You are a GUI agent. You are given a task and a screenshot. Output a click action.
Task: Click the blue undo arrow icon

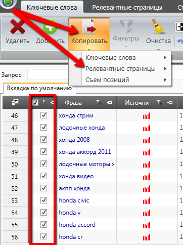coord(180,41)
